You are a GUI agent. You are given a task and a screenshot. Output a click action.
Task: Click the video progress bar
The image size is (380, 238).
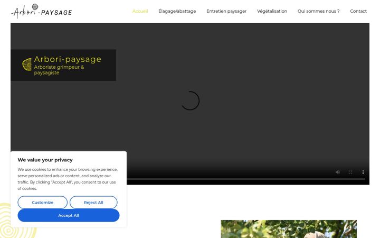[x=246, y=179]
